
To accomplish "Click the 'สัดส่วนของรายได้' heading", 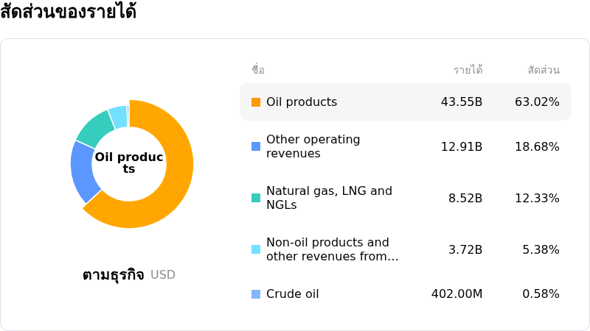I will (68, 10).
